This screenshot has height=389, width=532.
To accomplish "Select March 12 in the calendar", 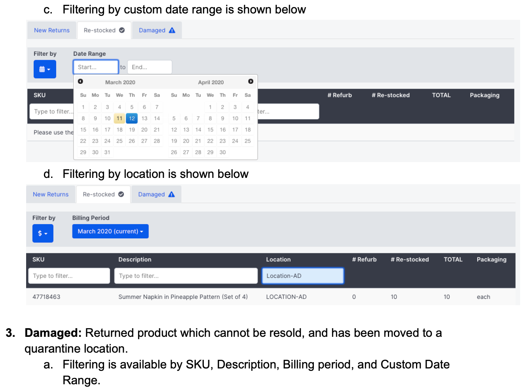I will [x=131, y=118].
